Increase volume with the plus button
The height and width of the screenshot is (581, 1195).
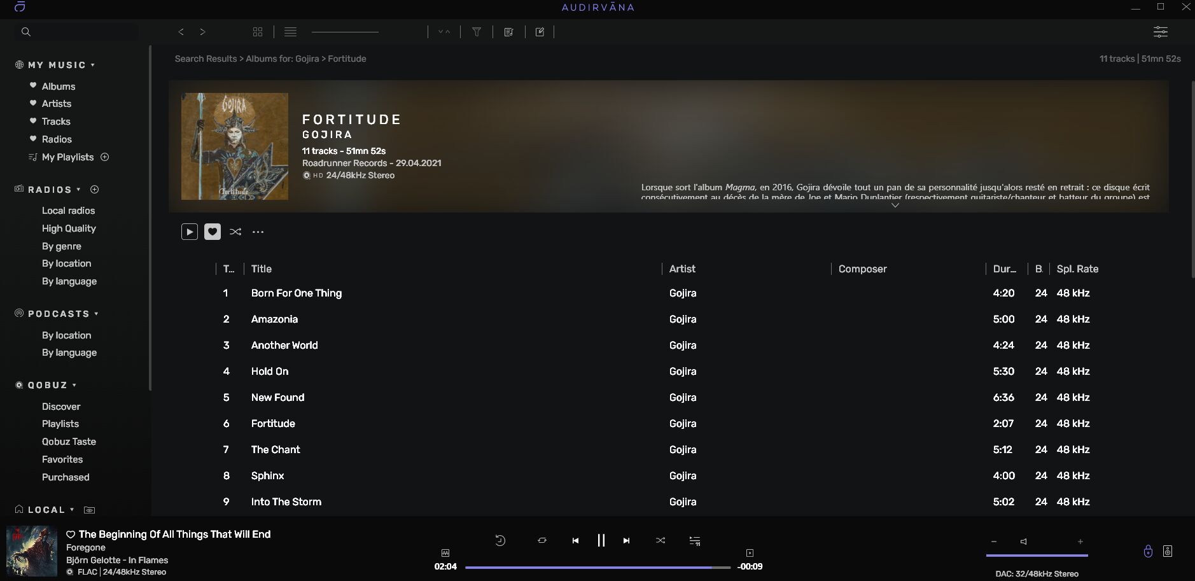(x=1080, y=542)
